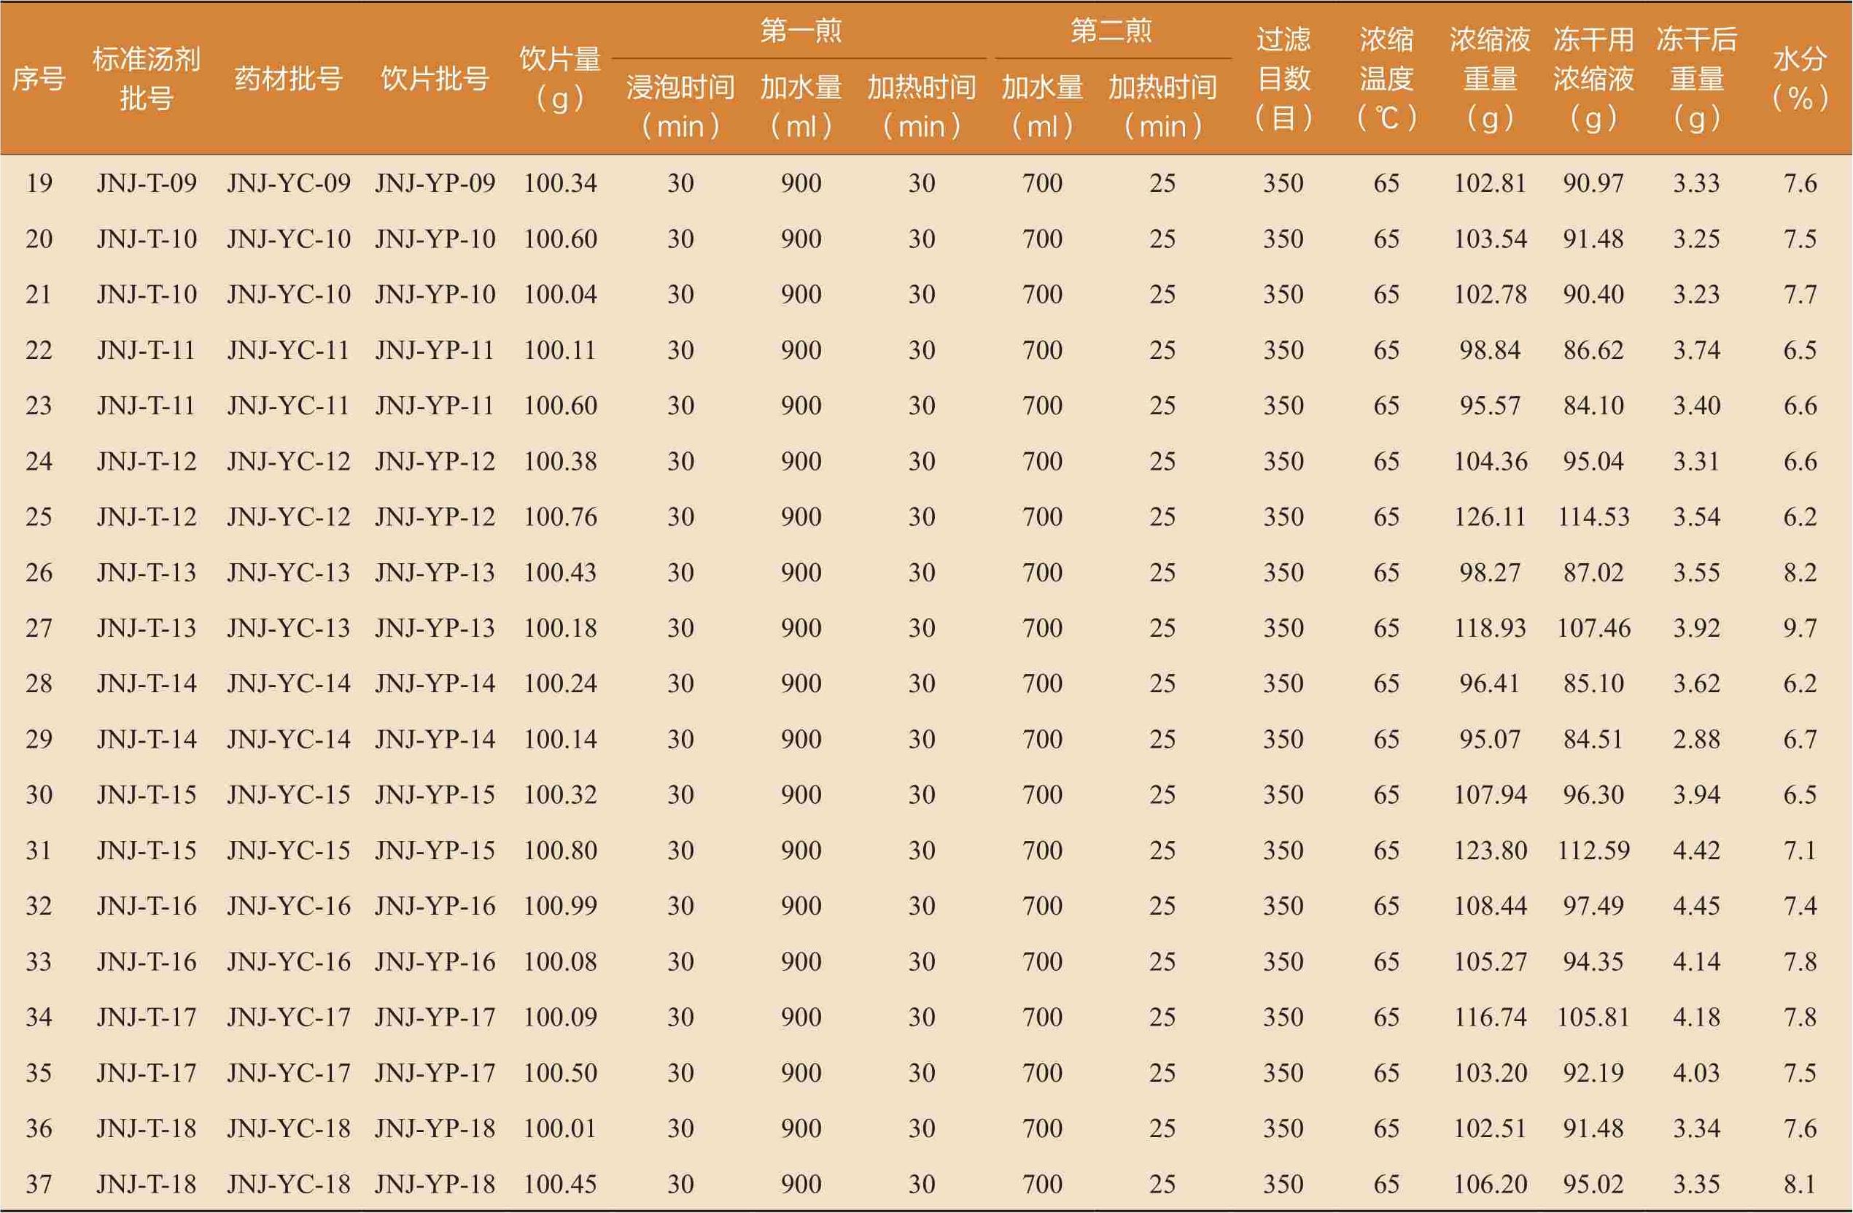Select value 3.25 in row 20
The image size is (1853, 1213).
(1696, 239)
